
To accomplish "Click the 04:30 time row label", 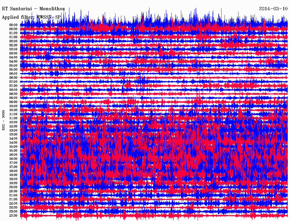I will (x=14, y=61).
